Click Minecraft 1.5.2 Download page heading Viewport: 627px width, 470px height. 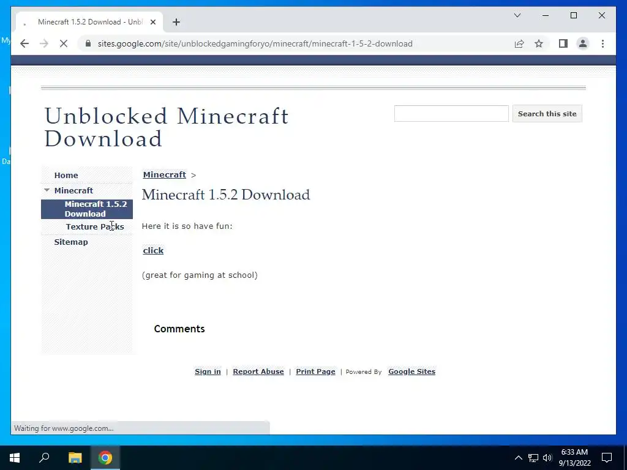(x=226, y=195)
